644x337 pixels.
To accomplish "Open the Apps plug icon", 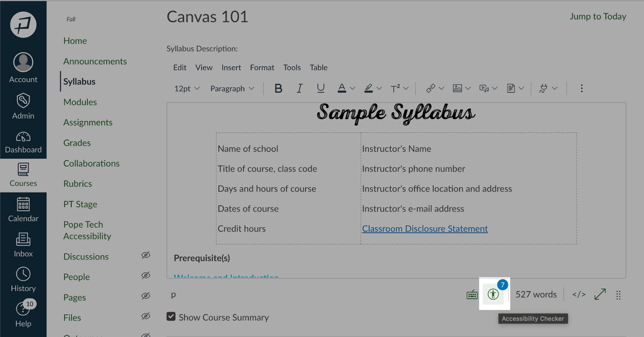I will (543, 88).
